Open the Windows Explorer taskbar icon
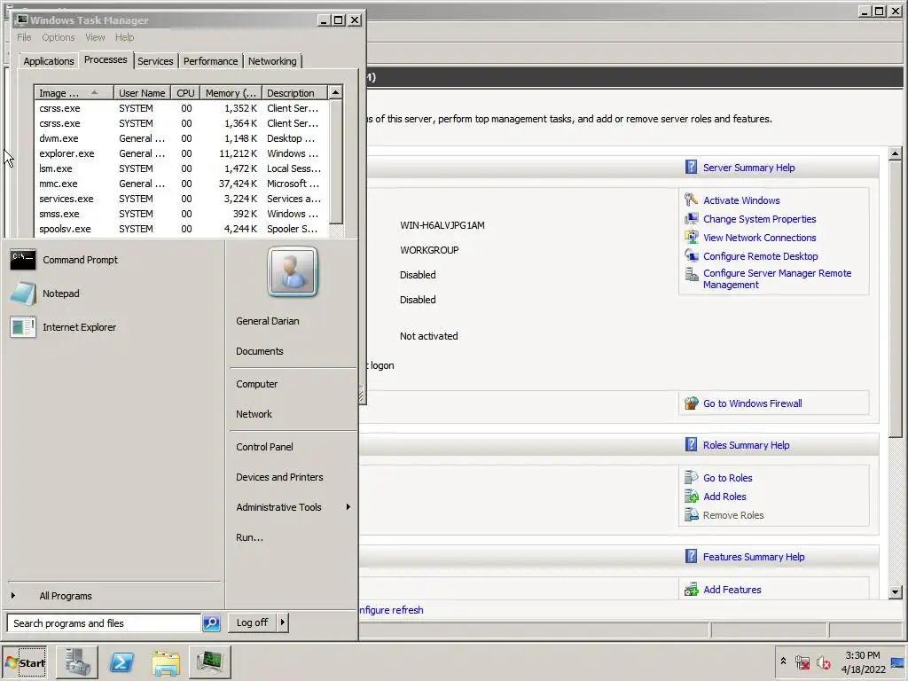This screenshot has height=681, width=908. [x=166, y=662]
